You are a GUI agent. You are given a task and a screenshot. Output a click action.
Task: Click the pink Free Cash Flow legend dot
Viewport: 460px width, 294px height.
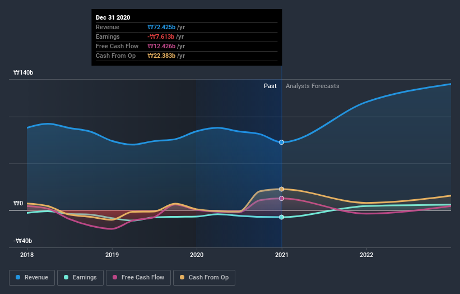point(115,277)
